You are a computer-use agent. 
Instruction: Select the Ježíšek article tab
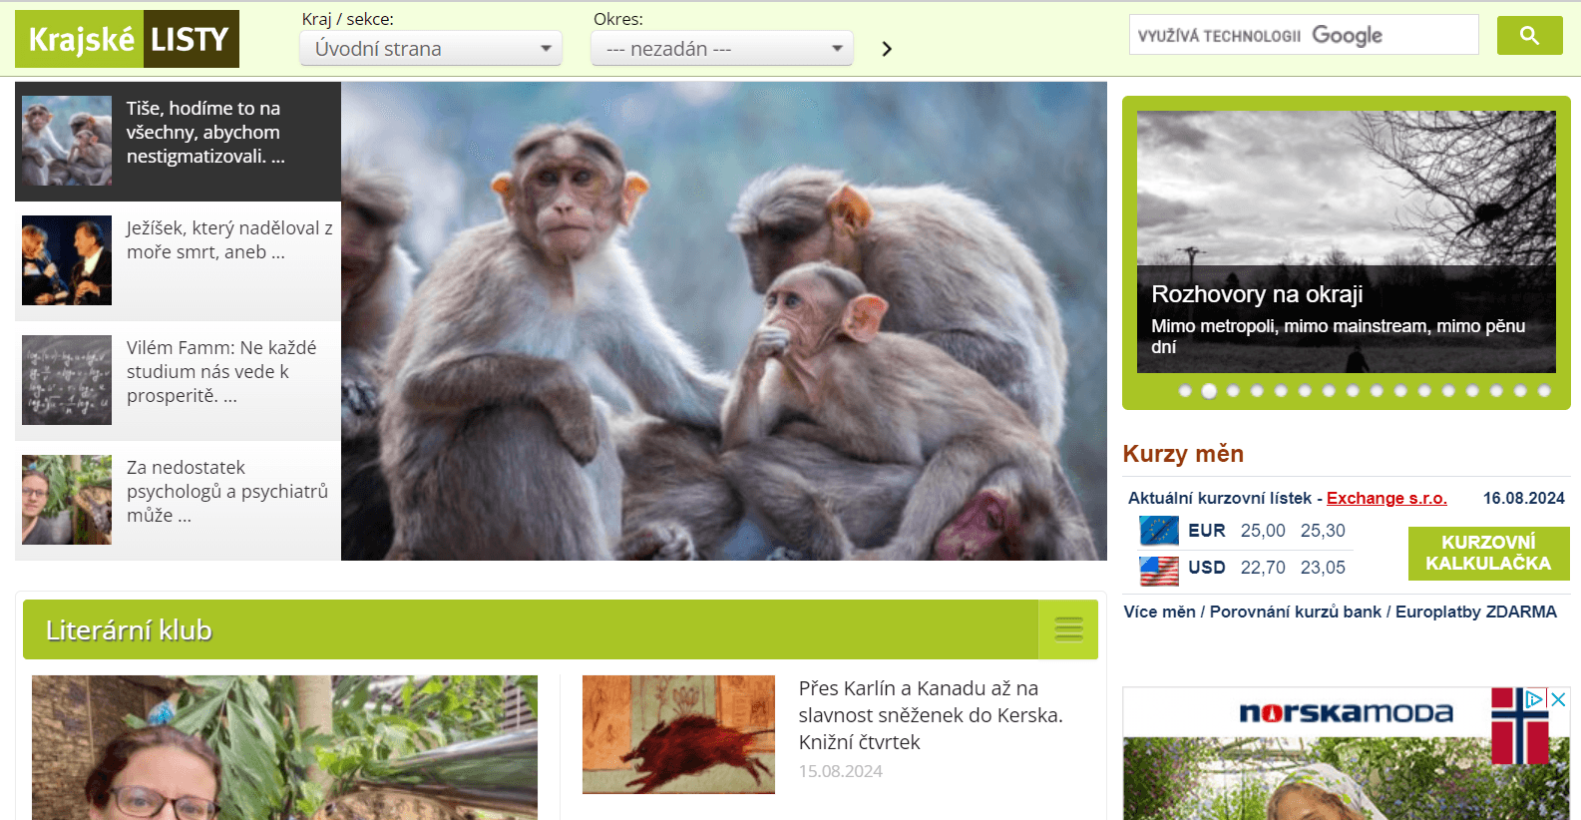[178, 260]
